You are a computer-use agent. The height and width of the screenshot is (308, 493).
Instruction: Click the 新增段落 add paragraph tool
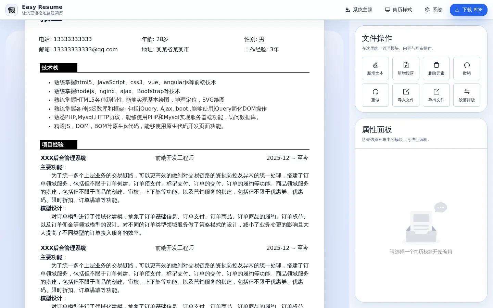click(406, 68)
